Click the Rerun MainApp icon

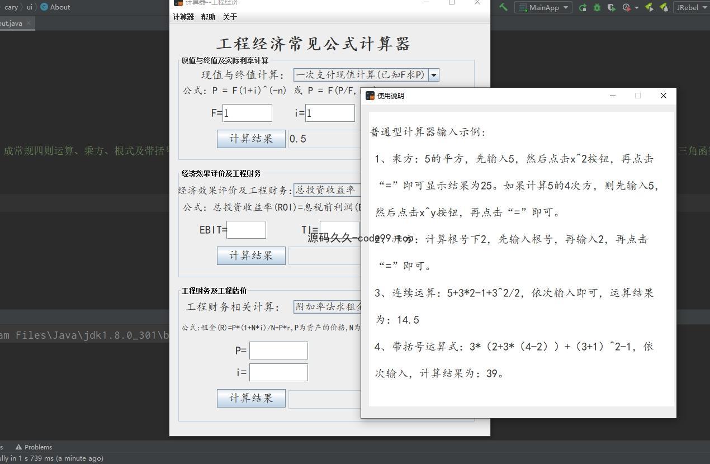point(583,7)
